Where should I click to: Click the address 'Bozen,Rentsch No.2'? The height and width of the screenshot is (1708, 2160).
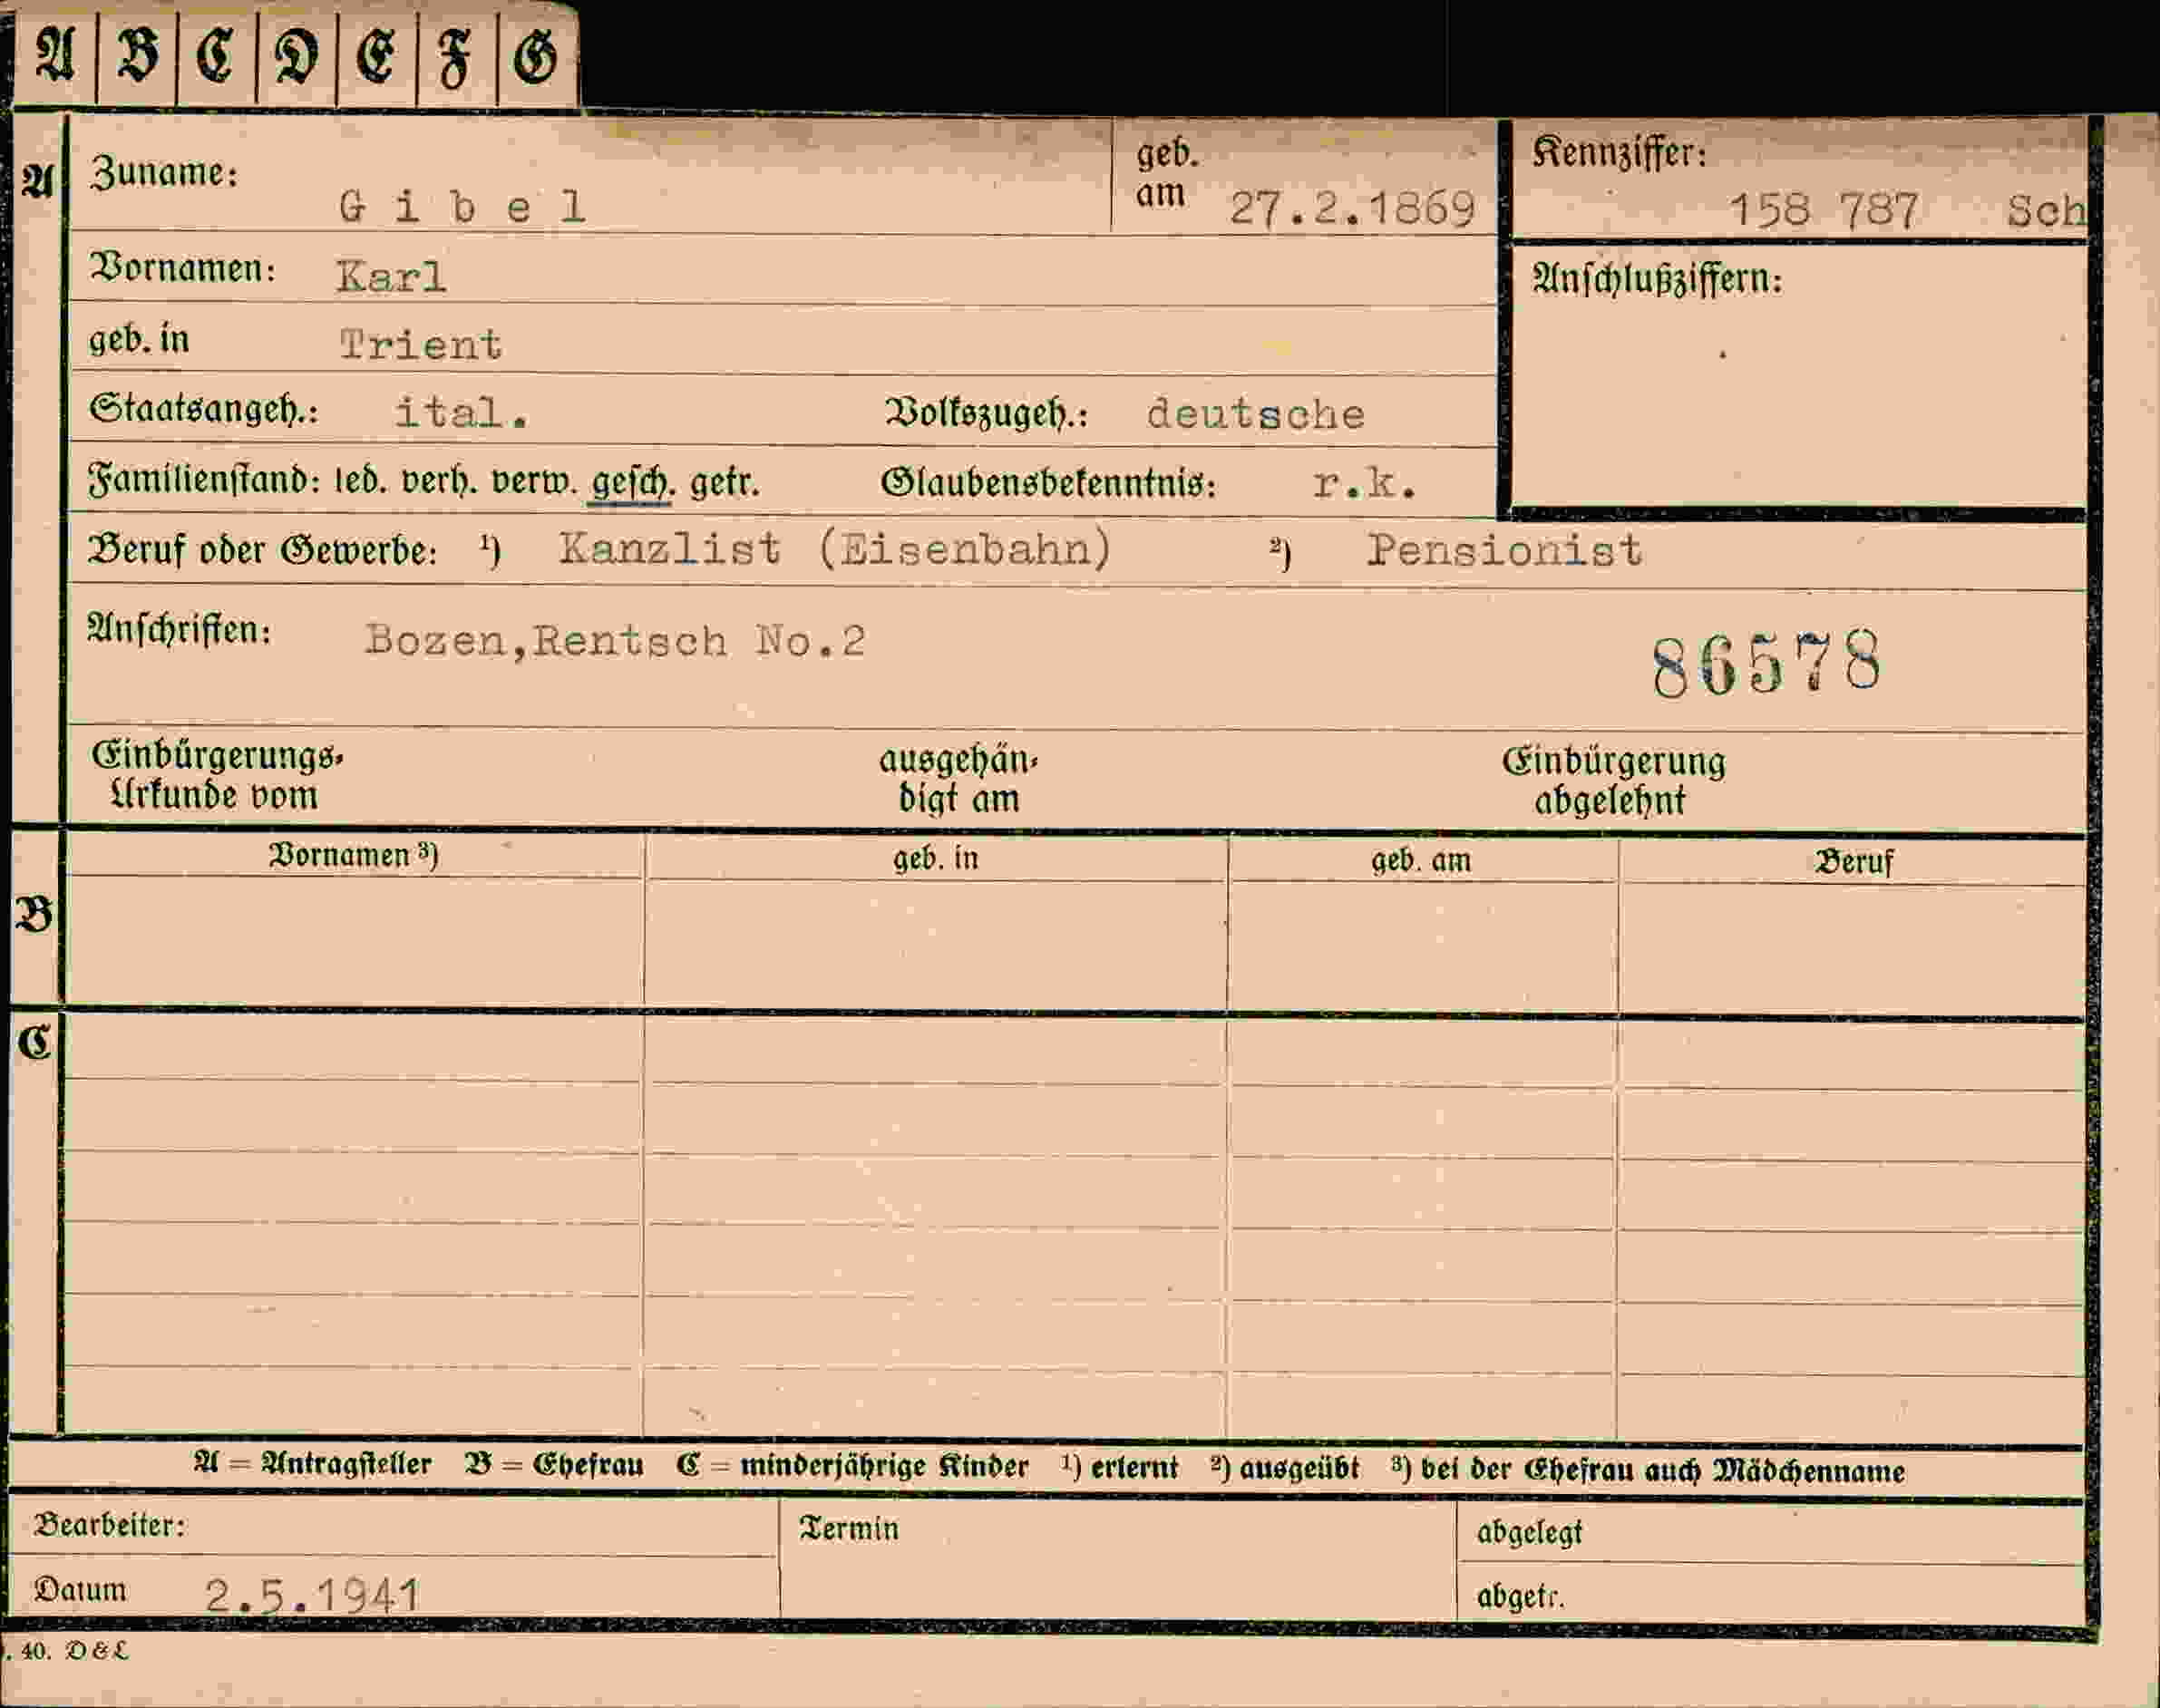click(x=615, y=641)
